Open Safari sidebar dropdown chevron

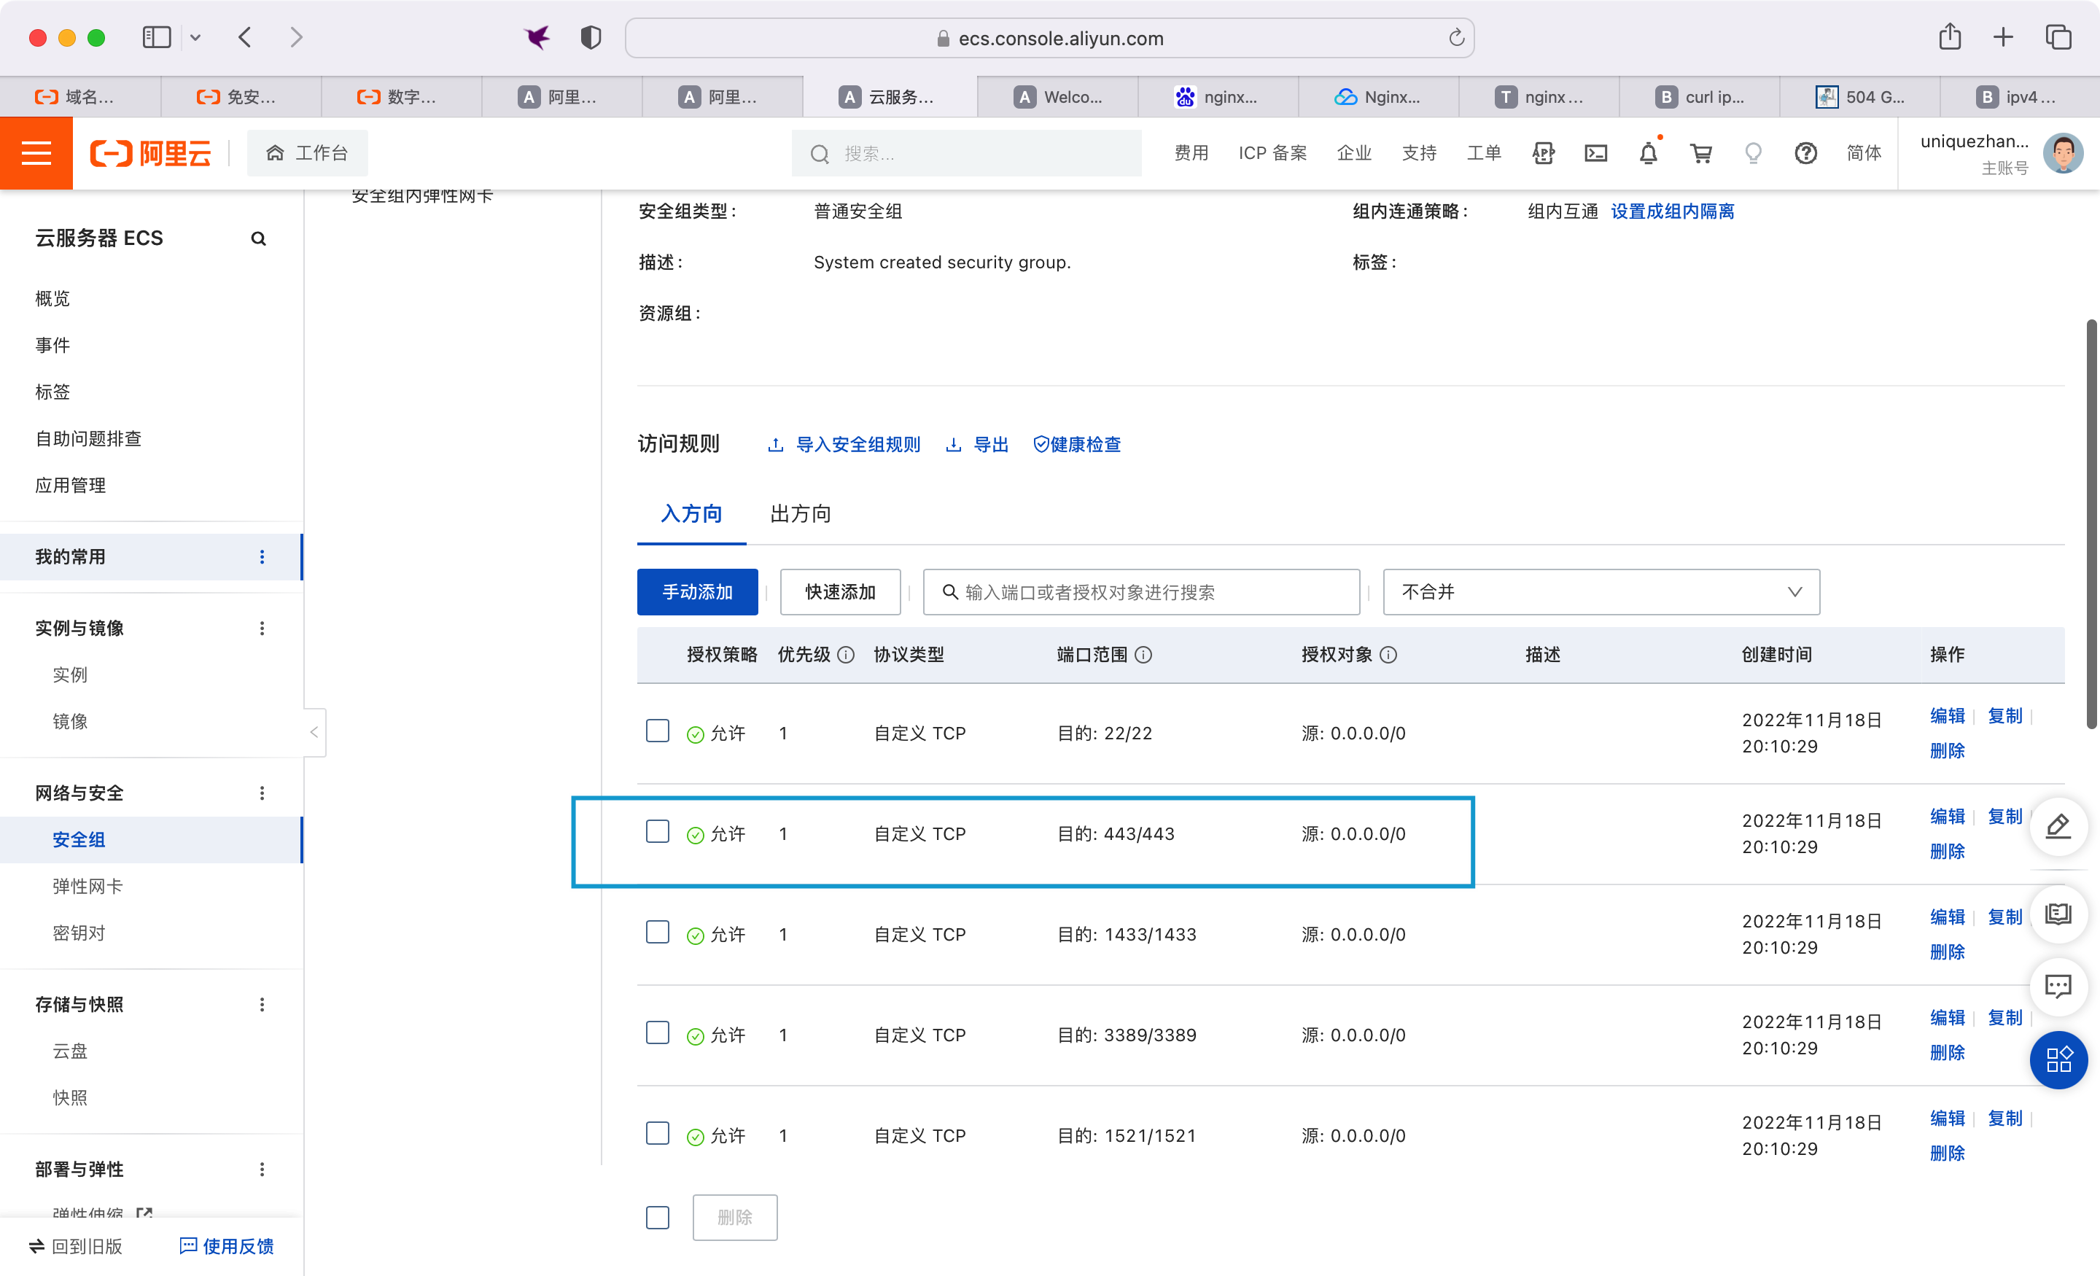click(195, 36)
